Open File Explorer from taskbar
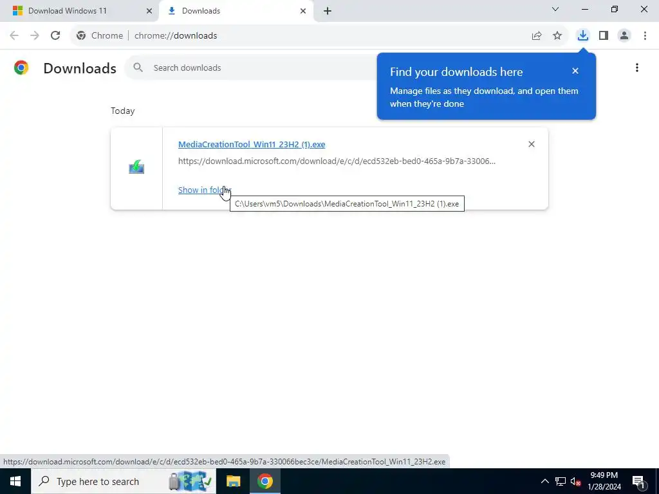The height and width of the screenshot is (494, 659). click(x=233, y=481)
